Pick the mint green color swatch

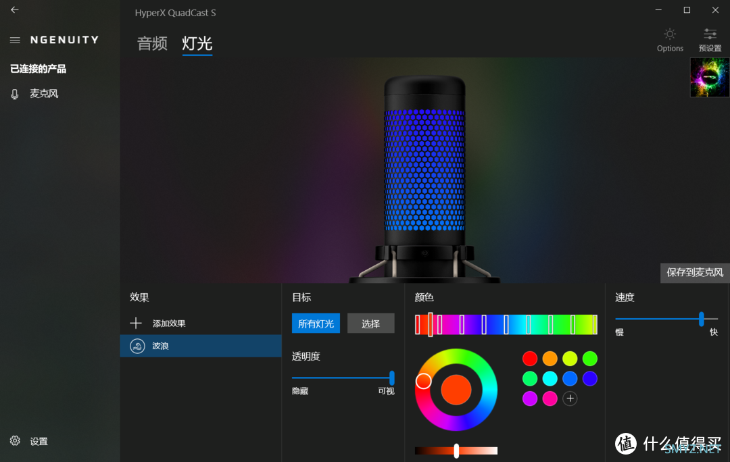pos(530,379)
